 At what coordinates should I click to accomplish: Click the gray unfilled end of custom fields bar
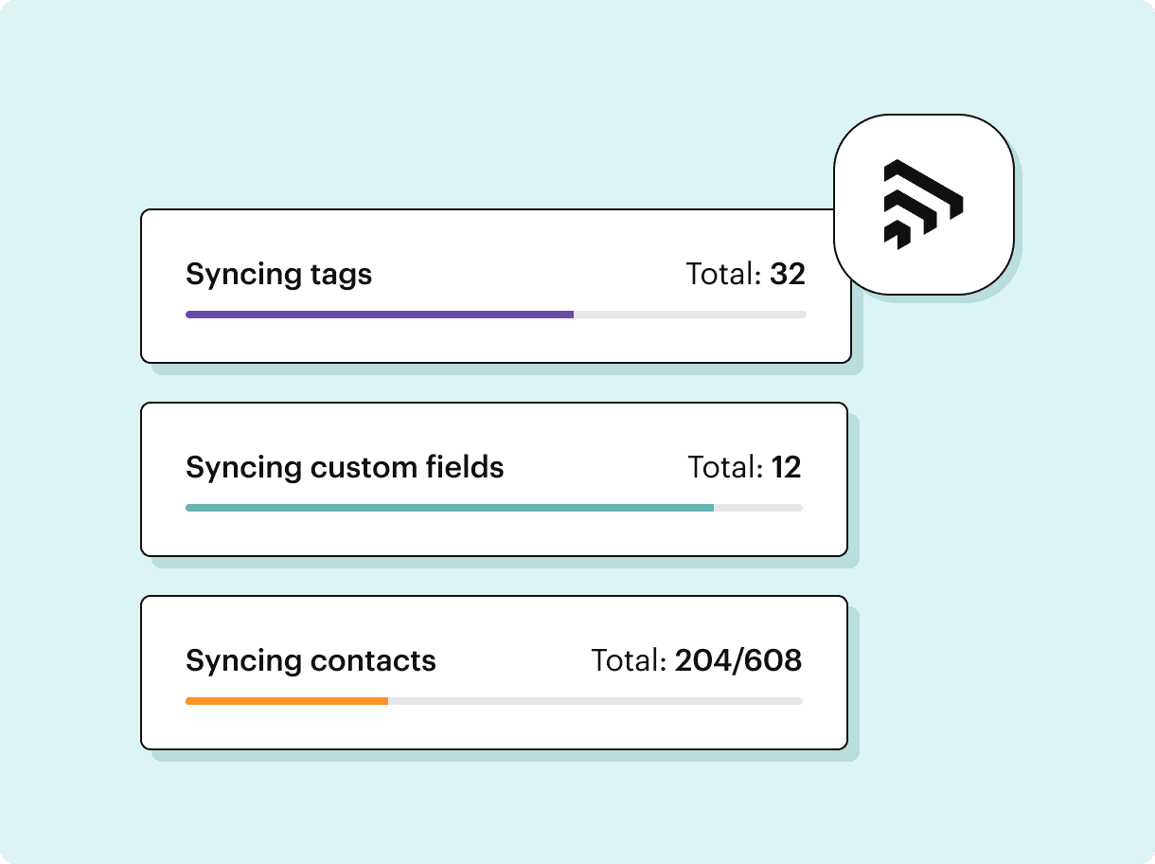point(758,508)
